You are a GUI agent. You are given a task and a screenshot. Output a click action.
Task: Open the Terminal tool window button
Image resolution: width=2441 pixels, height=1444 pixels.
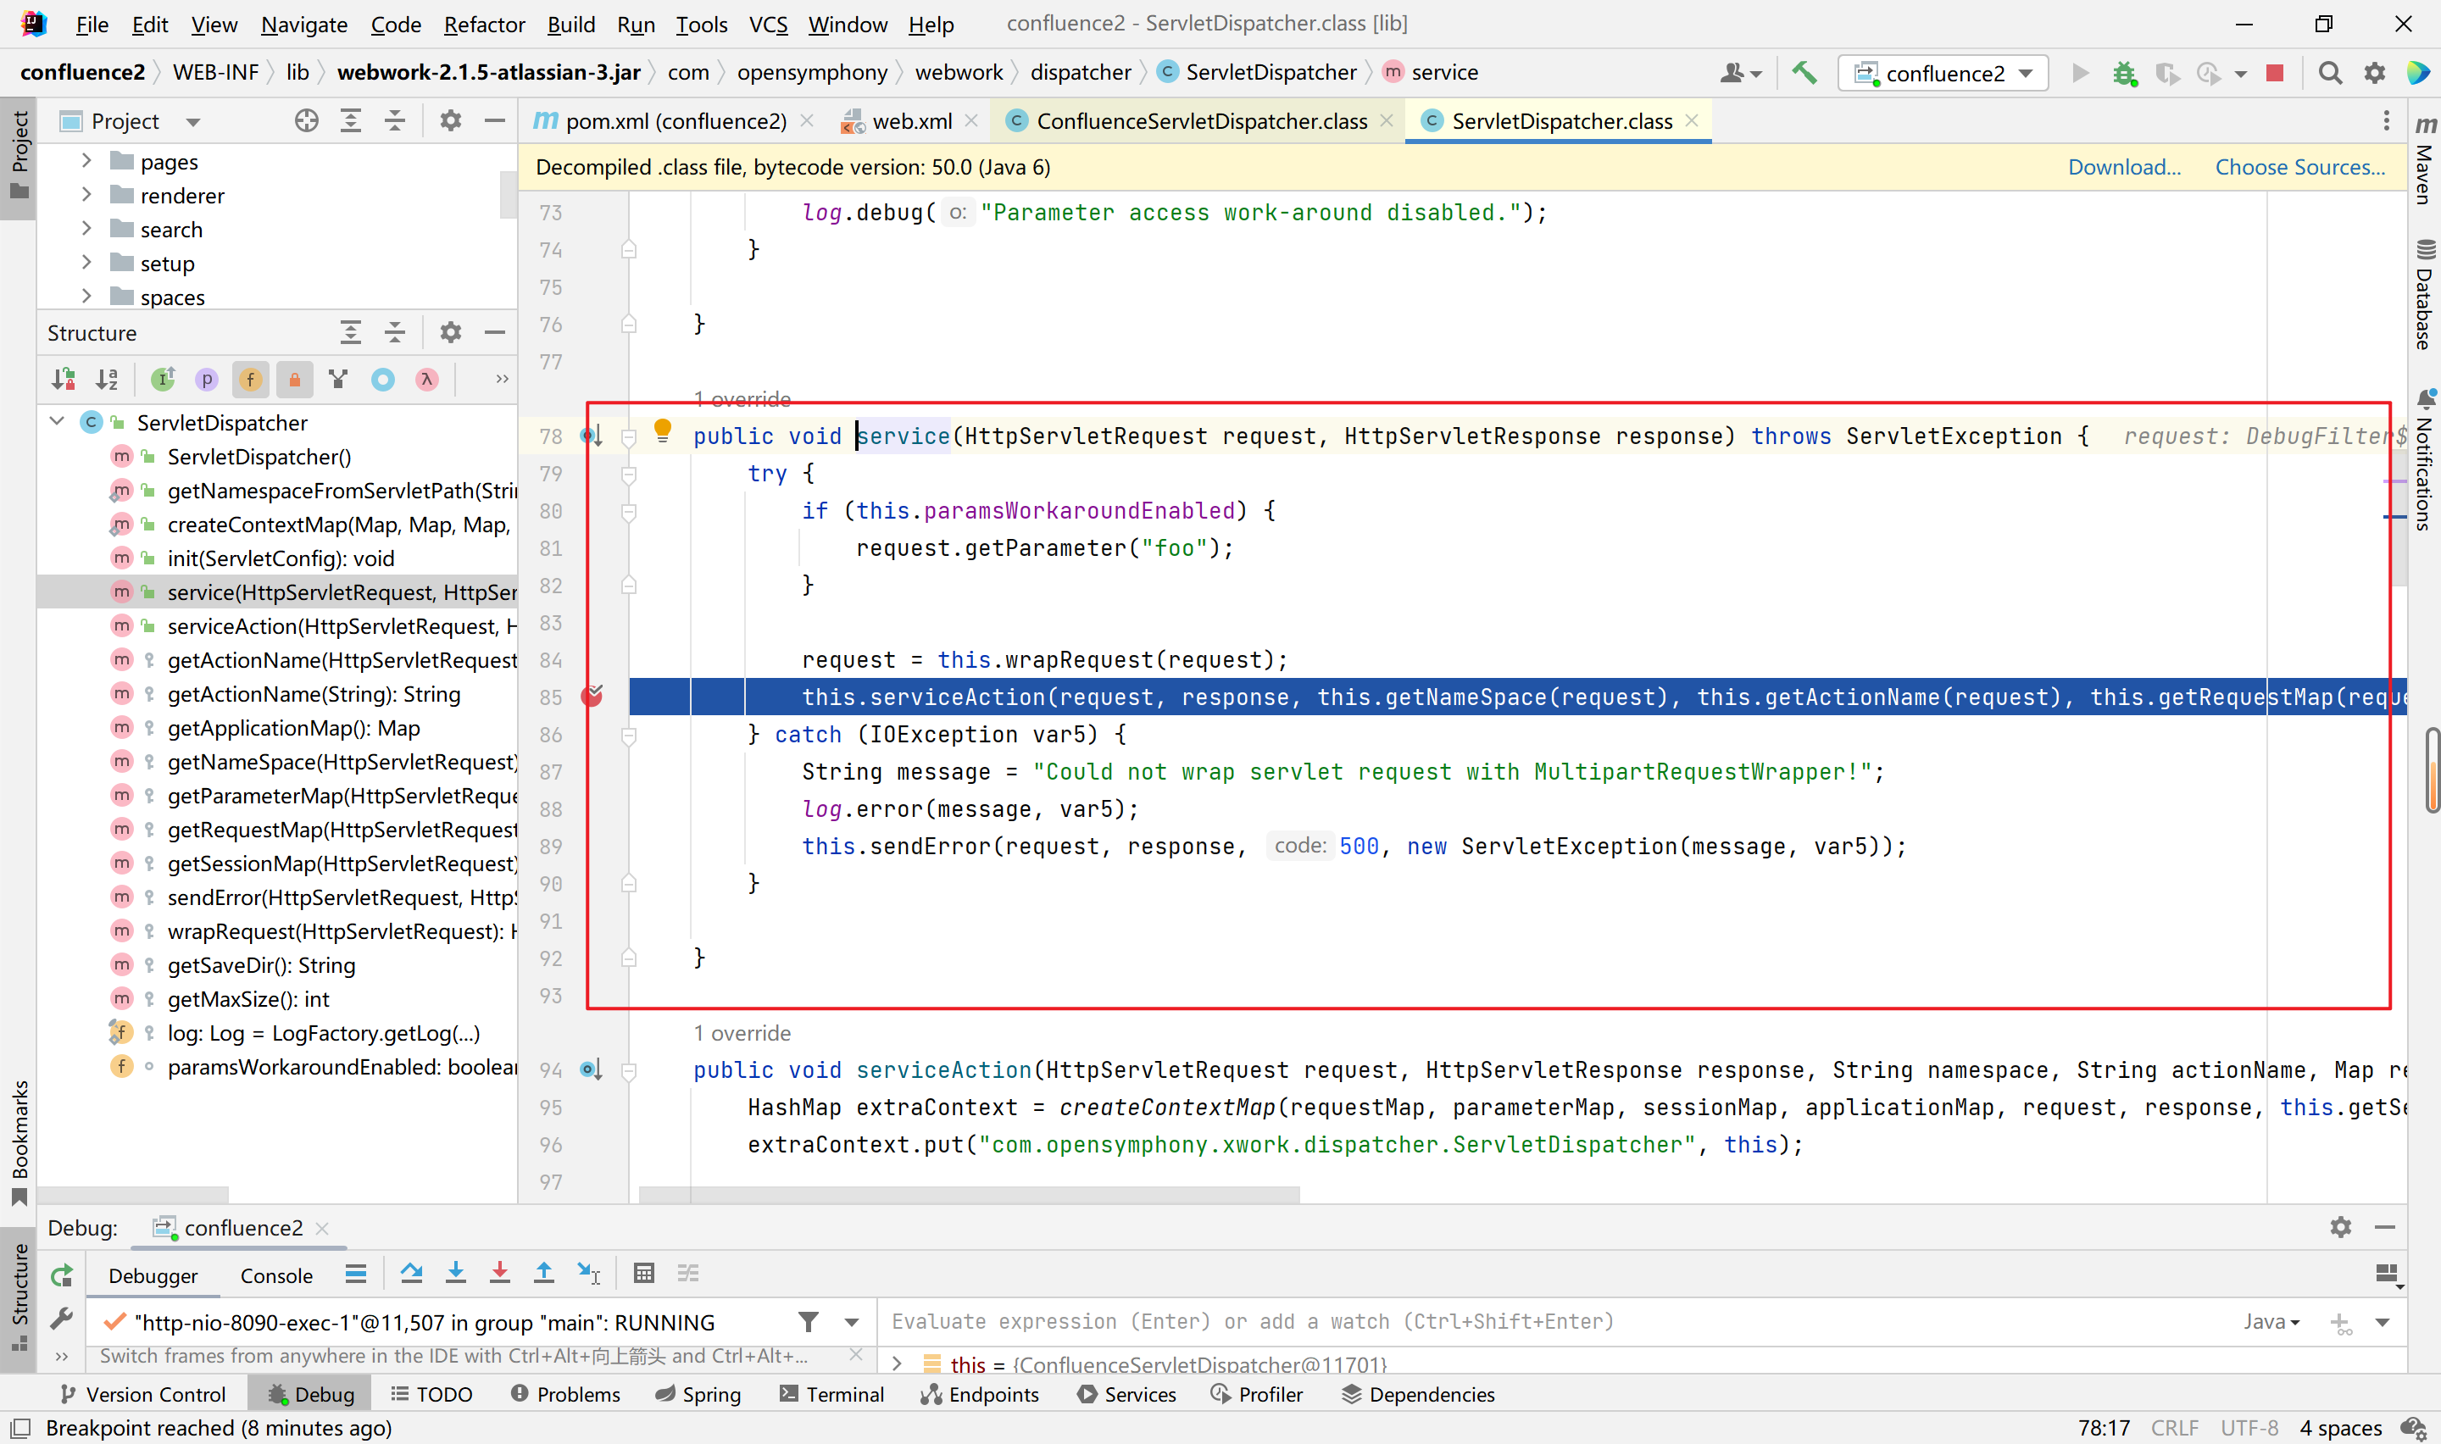point(831,1394)
